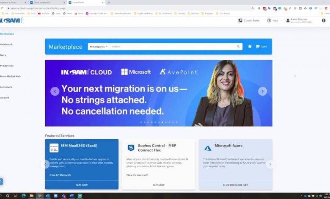Click BUY NOW for Sophos Central
Viewport: 330px width, 199px height.
click(x=159, y=185)
